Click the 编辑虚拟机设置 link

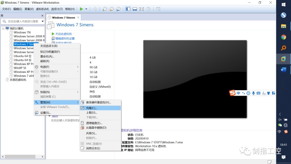click(x=65, y=38)
